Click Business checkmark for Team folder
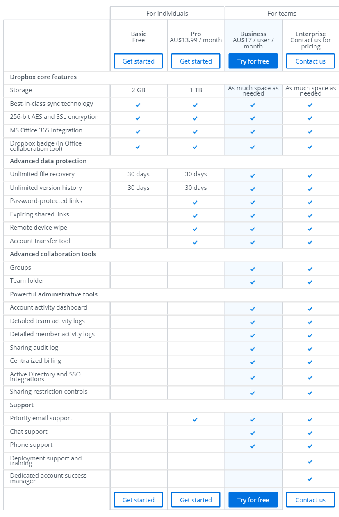The width and height of the screenshot is (339, 517). coord(253,282)
